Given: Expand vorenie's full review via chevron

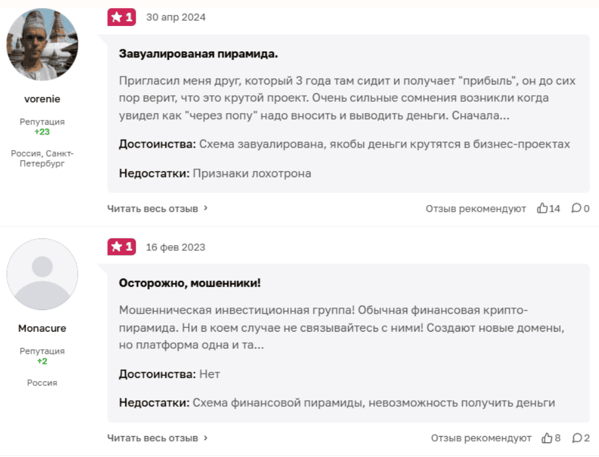Looking at the screenshot, I should coord(205,209).
